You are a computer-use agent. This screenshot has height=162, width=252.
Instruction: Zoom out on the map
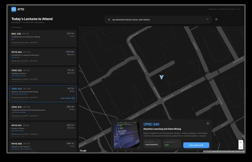[x=241, y=147]
